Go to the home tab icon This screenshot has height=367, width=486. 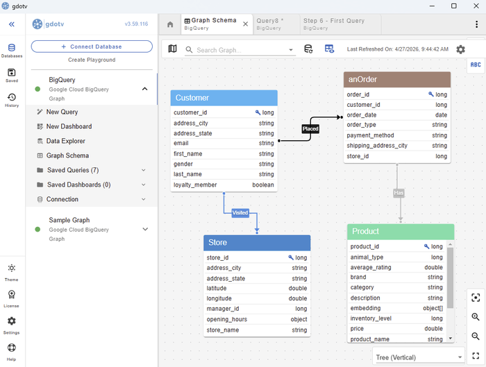170,24
